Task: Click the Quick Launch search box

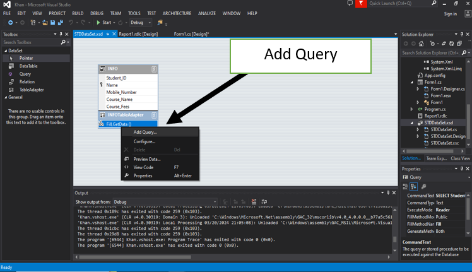Action: click(400, 3)
